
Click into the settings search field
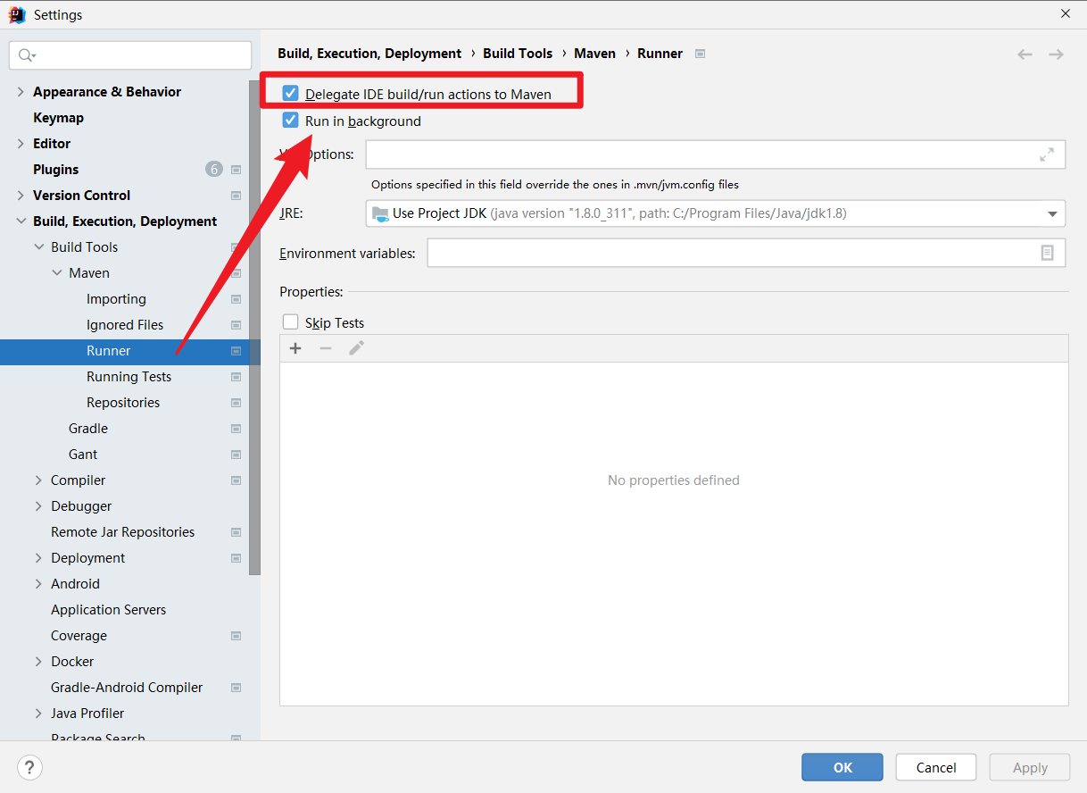click(x=130, y=55)
